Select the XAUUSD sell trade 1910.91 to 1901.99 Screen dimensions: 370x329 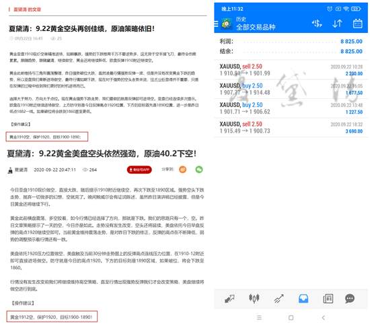pyautogui.click(x=291, y=70)
